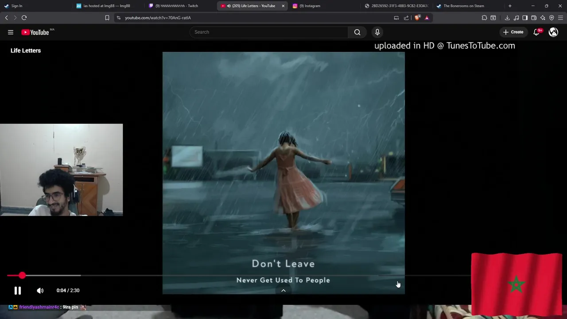The width and height of the screenshot is (567, 319).
Task: Open the music note playlist icon
Action: 516,18
